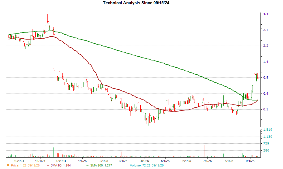The image size is (283, 169).
Task: Click the red volume spike in late June
Action: click(205, 151)
